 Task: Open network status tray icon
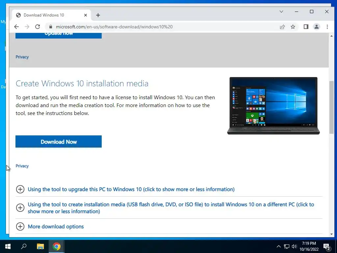click(x=287, y=246)
